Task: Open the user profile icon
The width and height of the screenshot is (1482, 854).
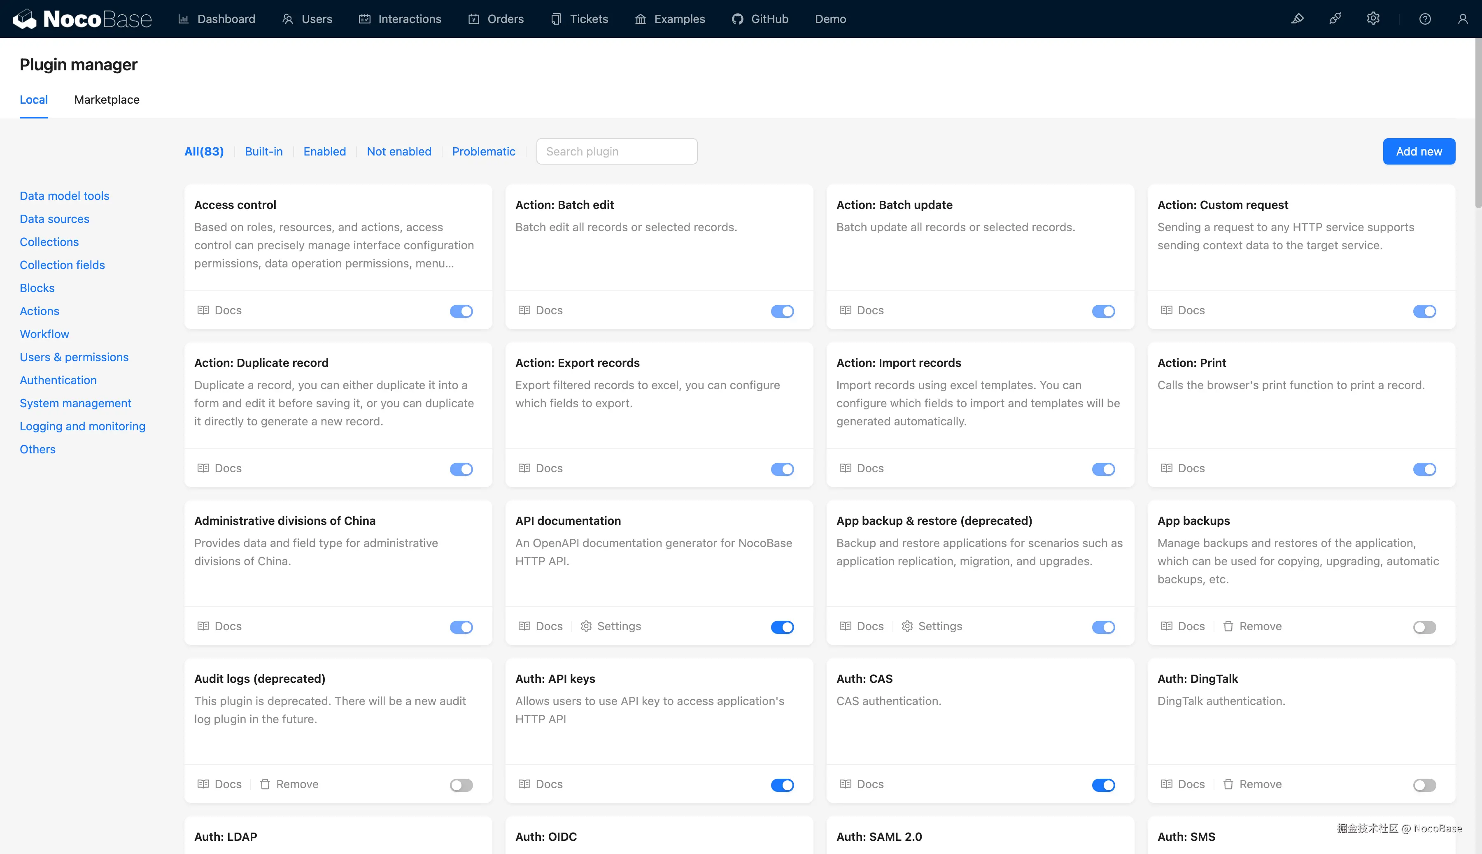Action: point(1463,19)
